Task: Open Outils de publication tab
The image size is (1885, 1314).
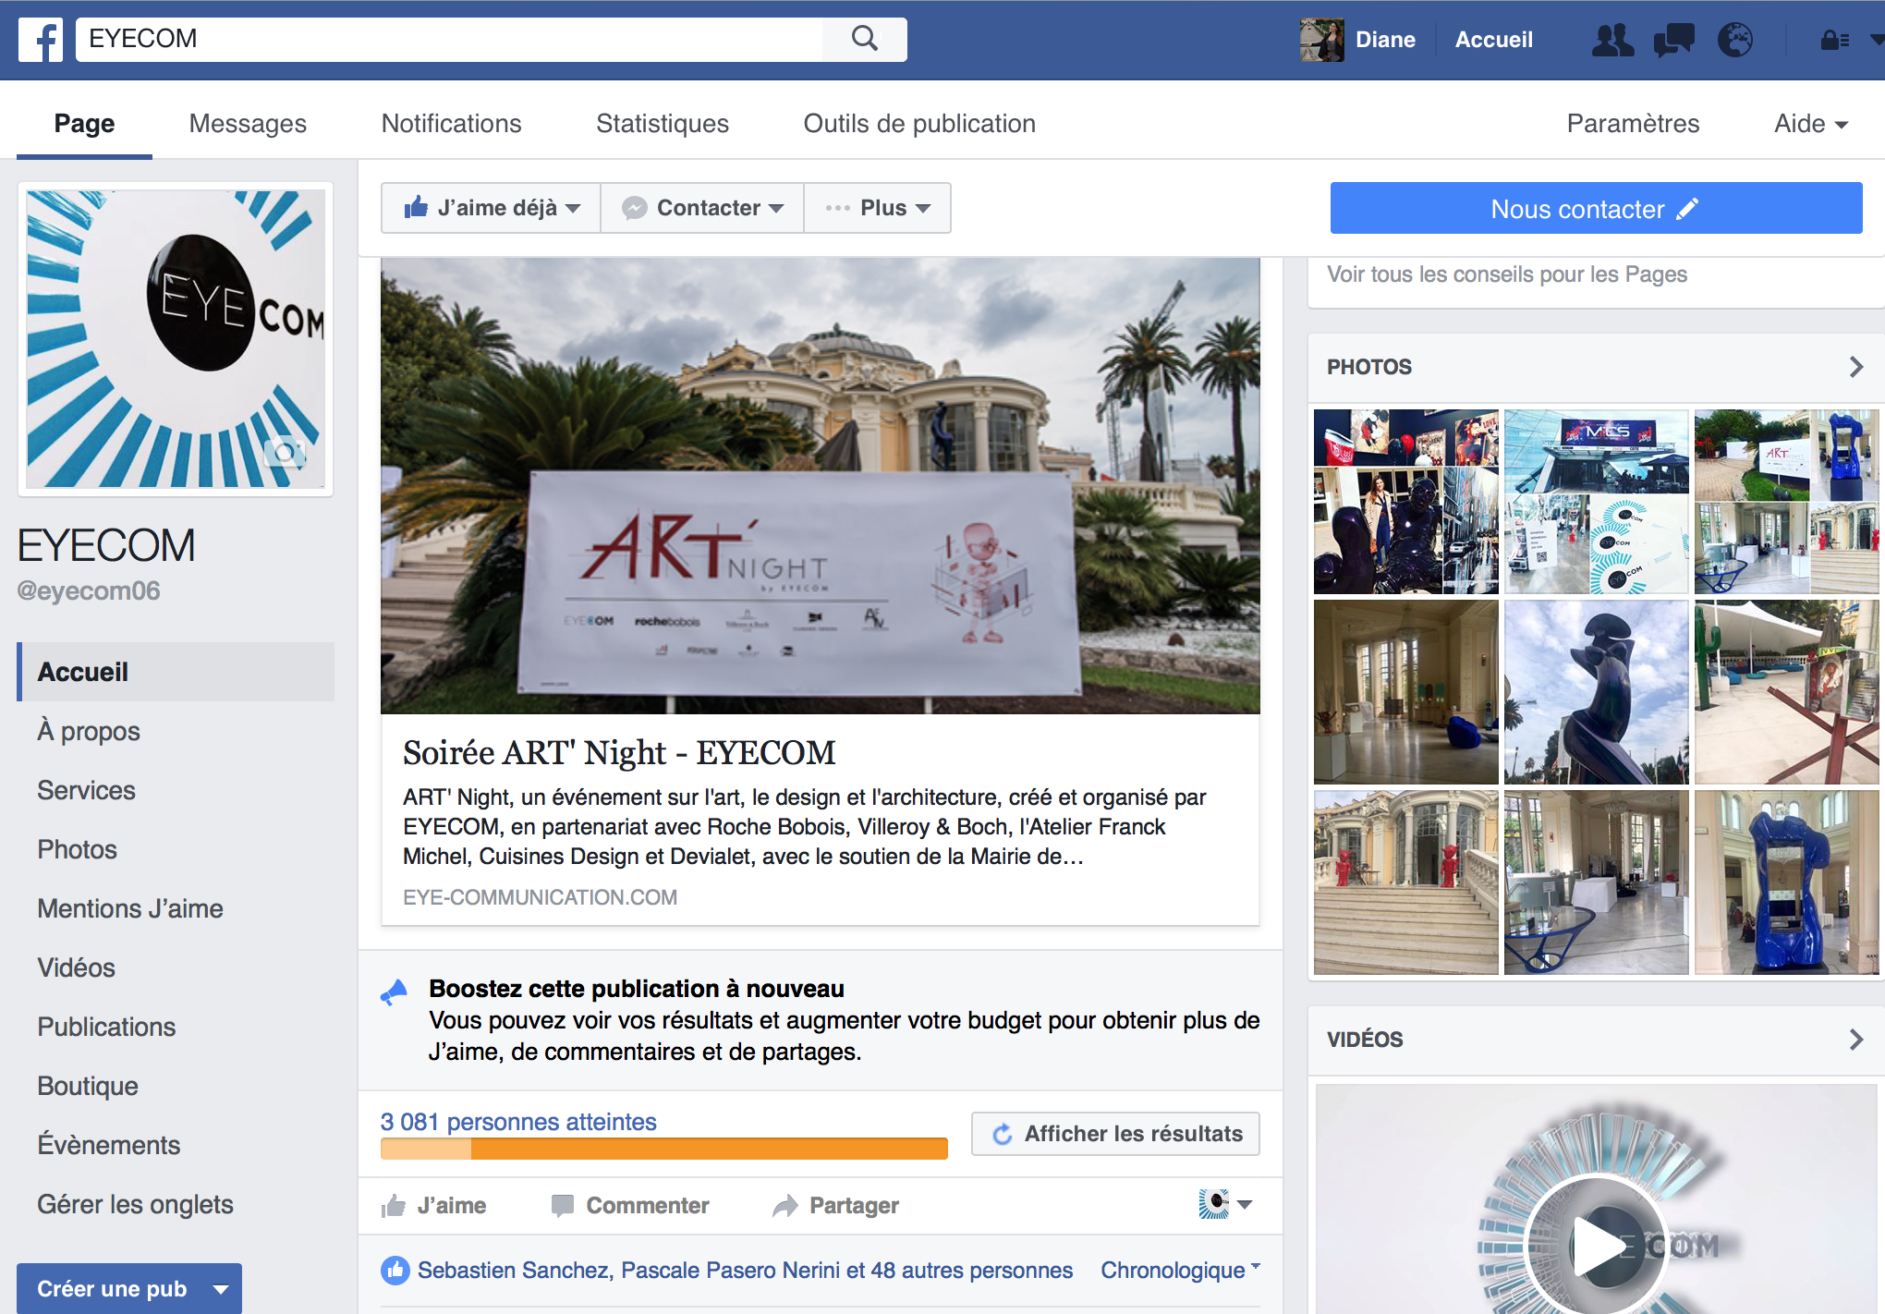Action: click(919, 124)
